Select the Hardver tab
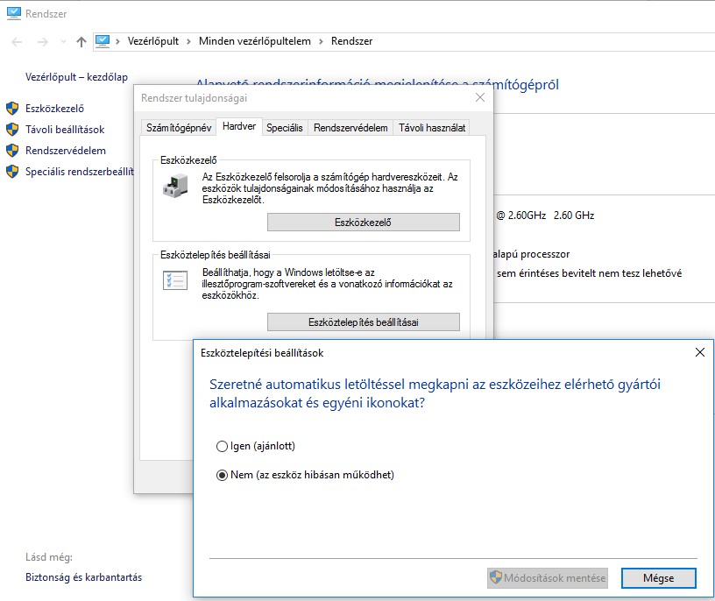 point(239,126)
